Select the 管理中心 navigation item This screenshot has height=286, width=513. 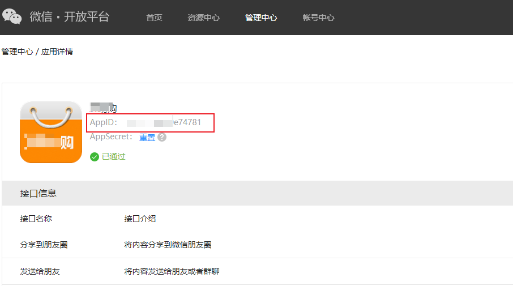tap(261, 18)
